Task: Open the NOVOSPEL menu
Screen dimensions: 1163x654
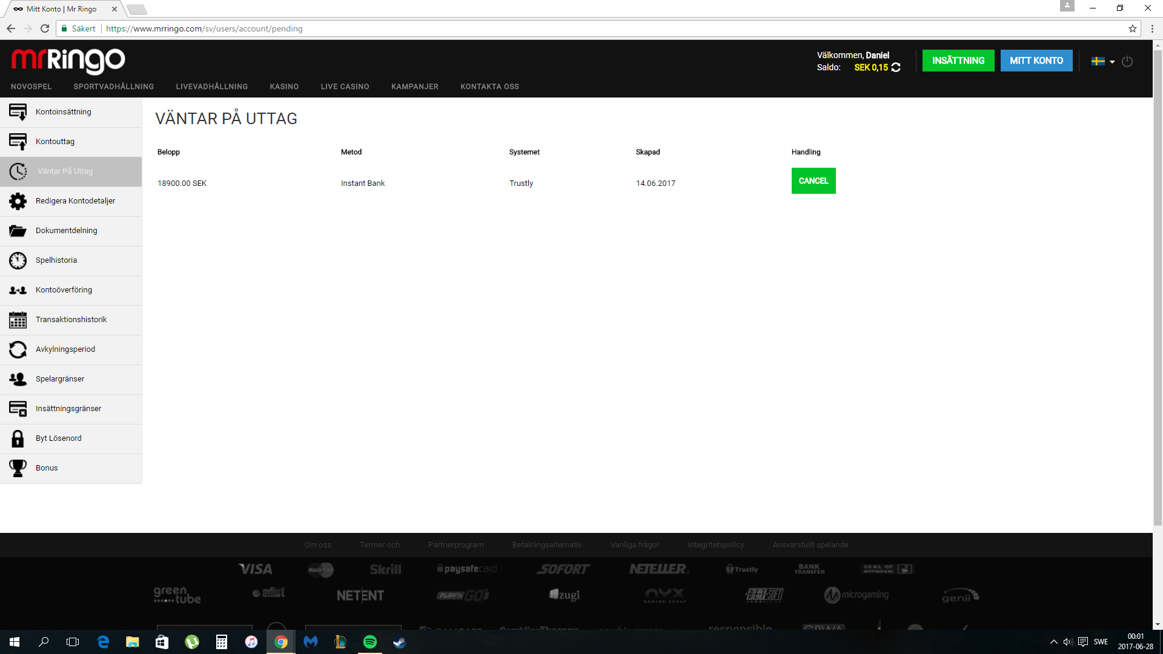Action: click(x=31, y=87)
